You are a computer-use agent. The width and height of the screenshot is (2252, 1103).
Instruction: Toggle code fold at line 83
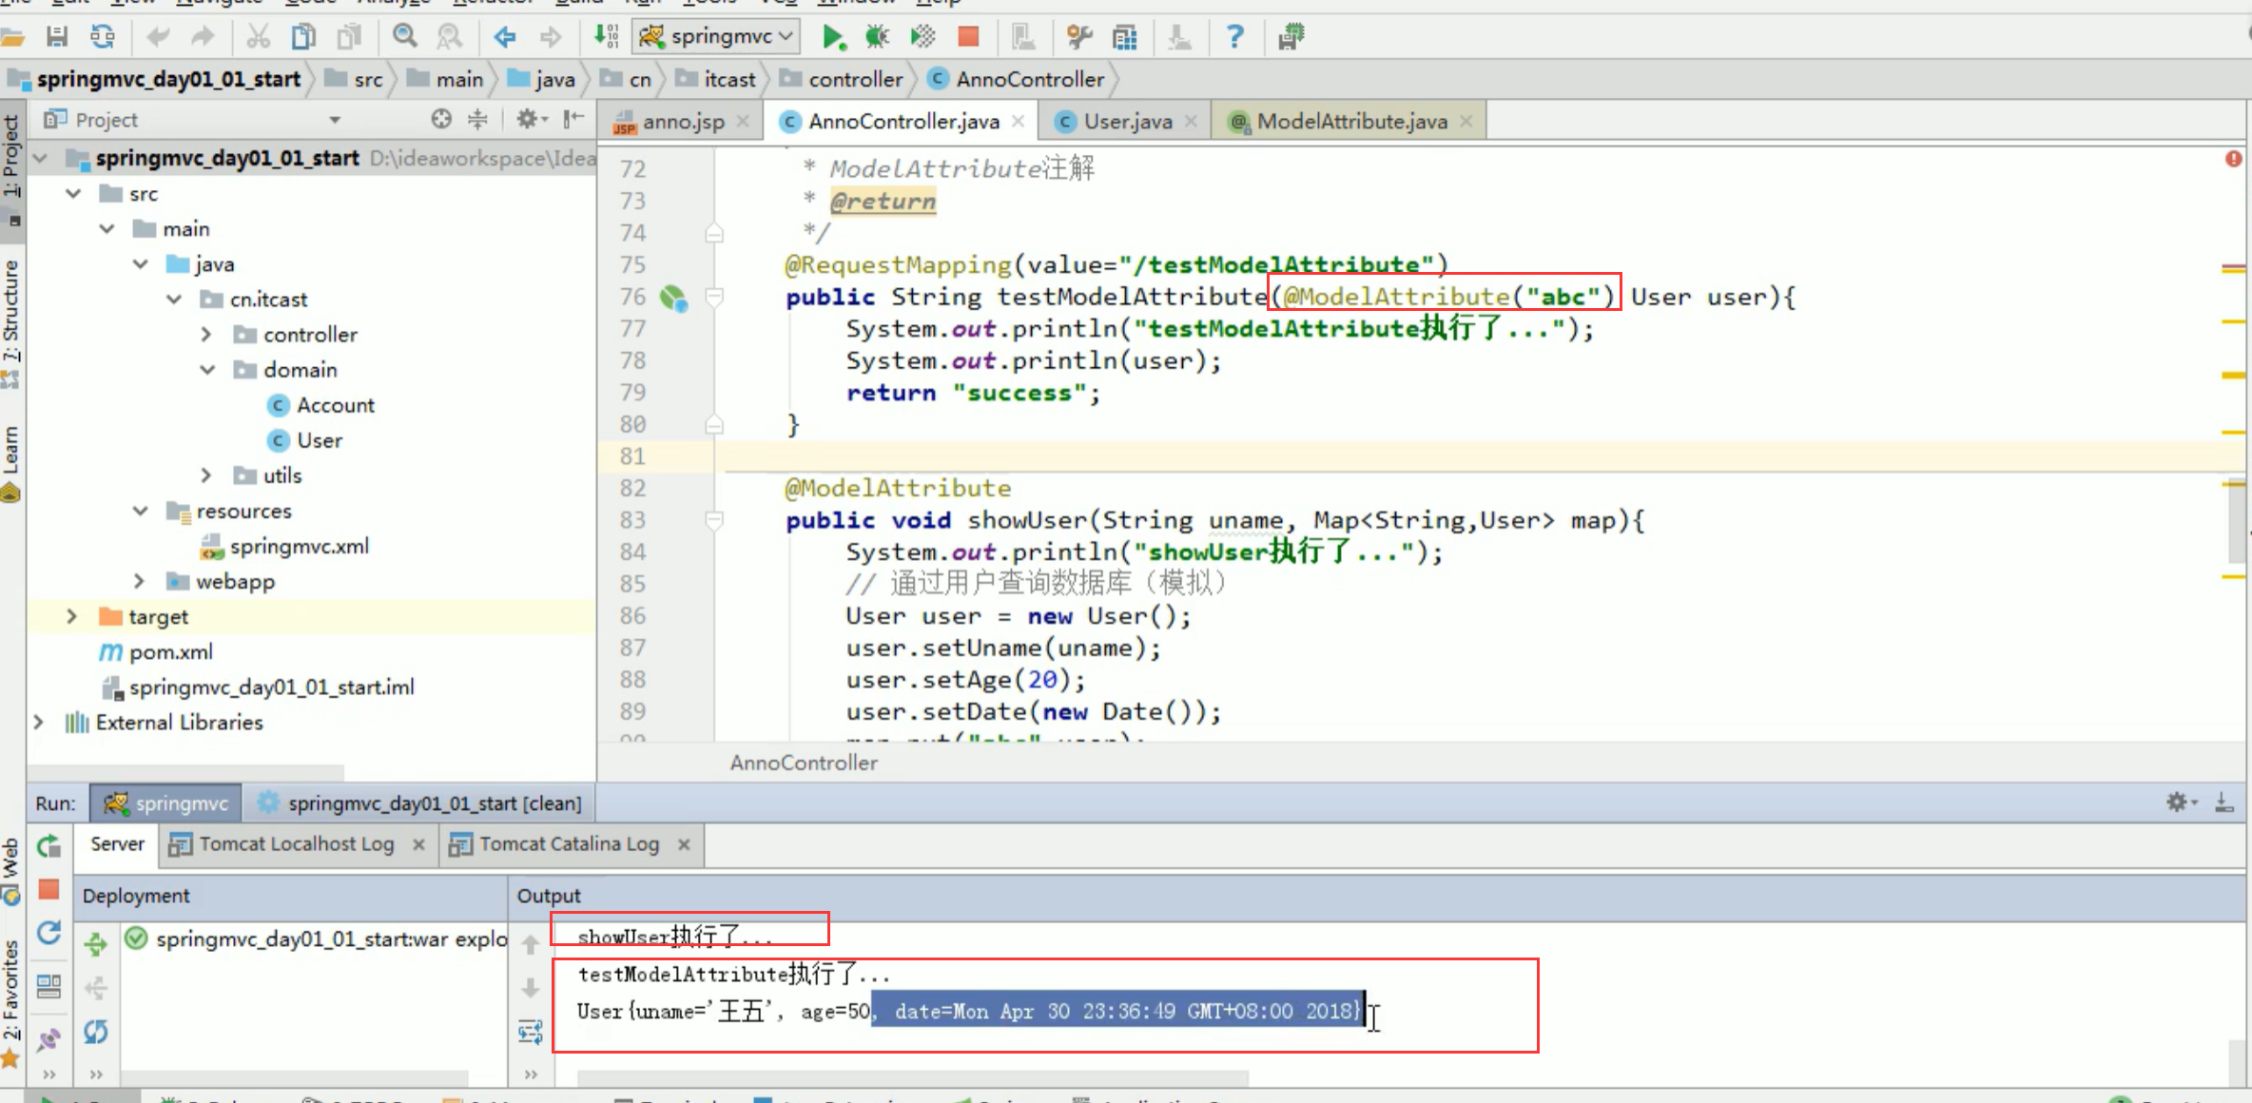[714, 520]
